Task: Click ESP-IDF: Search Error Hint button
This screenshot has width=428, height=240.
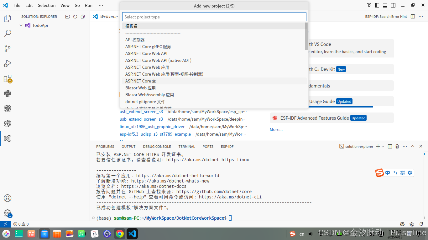Action: [386, 17]
